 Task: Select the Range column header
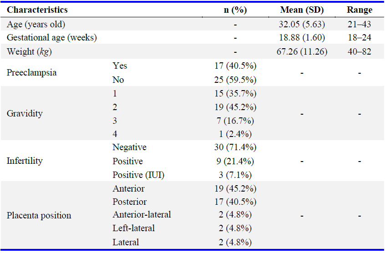[x=360, y=10]
